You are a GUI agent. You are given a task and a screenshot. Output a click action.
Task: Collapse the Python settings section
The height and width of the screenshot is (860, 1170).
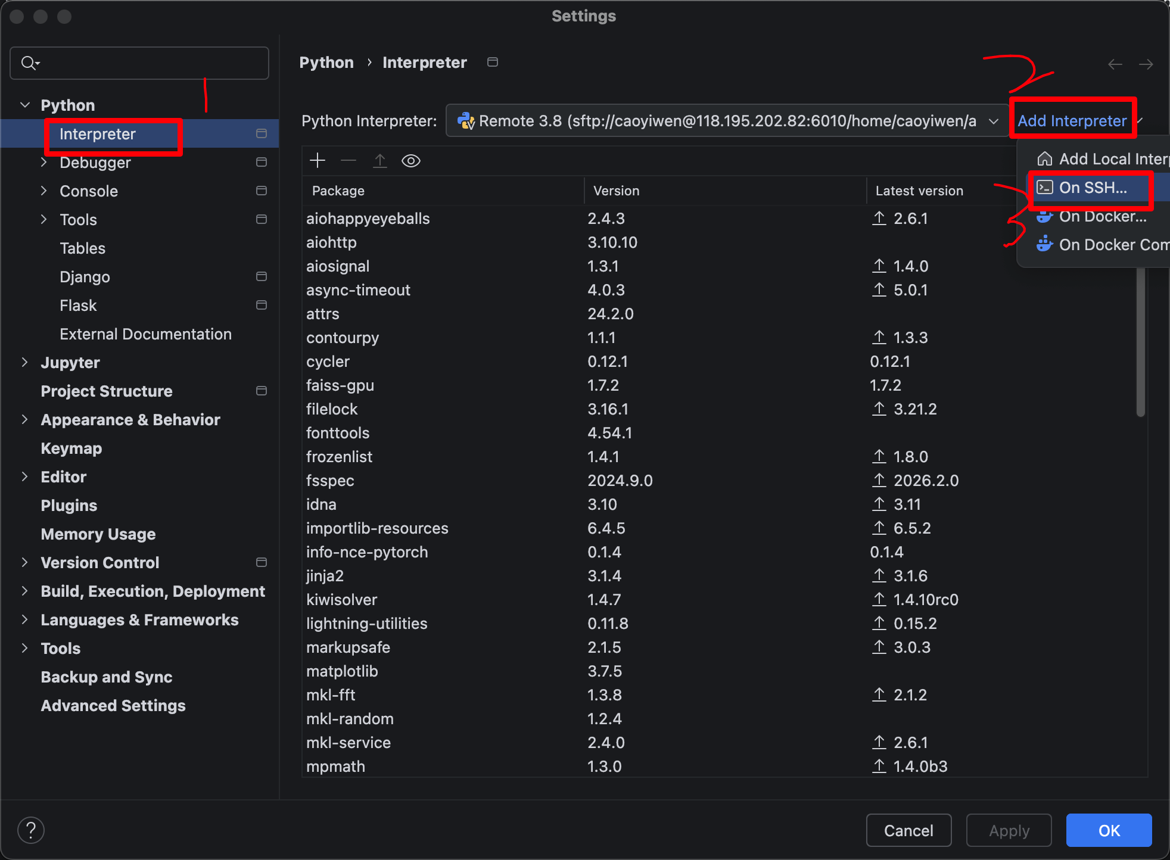pos(25,105)
